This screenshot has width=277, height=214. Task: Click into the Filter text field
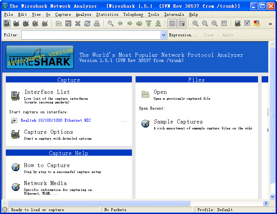click(x=91, y=35)
